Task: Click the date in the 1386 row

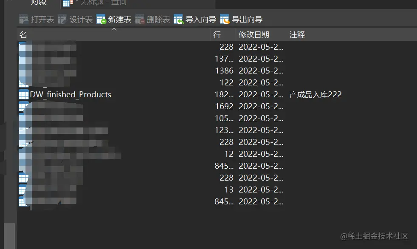Action: coord(261,71)
